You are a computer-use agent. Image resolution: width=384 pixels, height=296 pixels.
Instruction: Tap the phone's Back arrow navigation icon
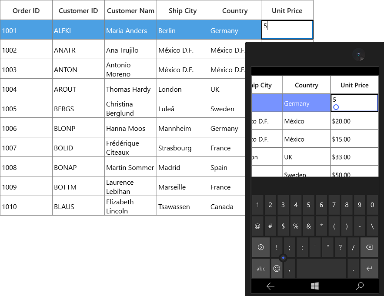270,286
